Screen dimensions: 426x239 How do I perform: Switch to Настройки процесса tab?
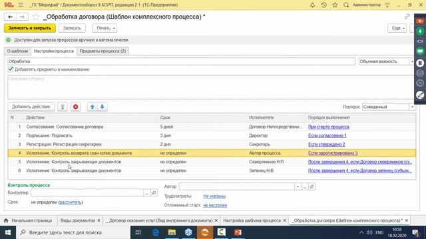tap(54, 51)
